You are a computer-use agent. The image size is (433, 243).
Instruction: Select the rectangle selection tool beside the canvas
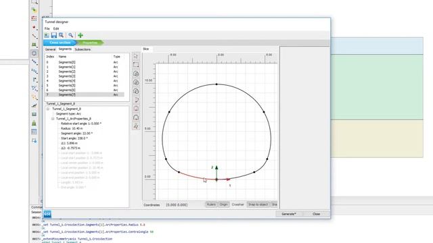(x=136, y=65)
